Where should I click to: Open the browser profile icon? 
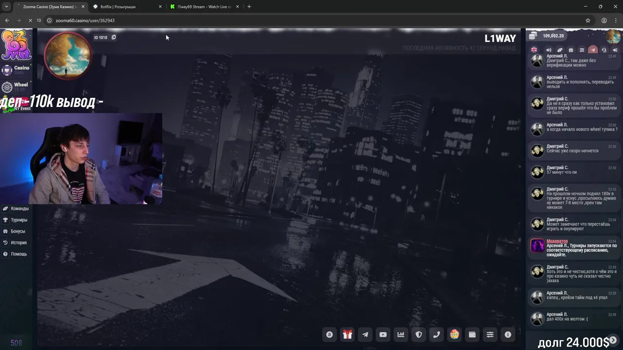pos(604,20)
